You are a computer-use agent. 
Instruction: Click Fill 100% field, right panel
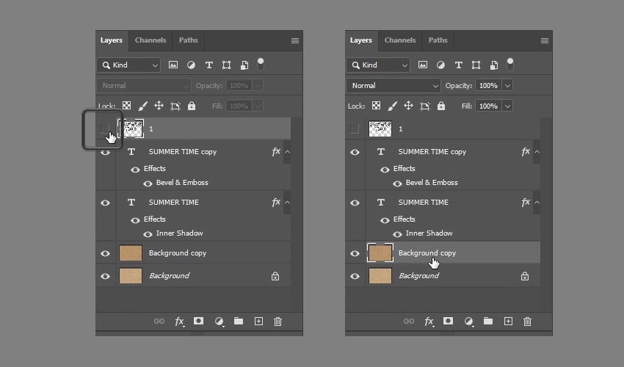pyautogui.click(x=488, y=106)
